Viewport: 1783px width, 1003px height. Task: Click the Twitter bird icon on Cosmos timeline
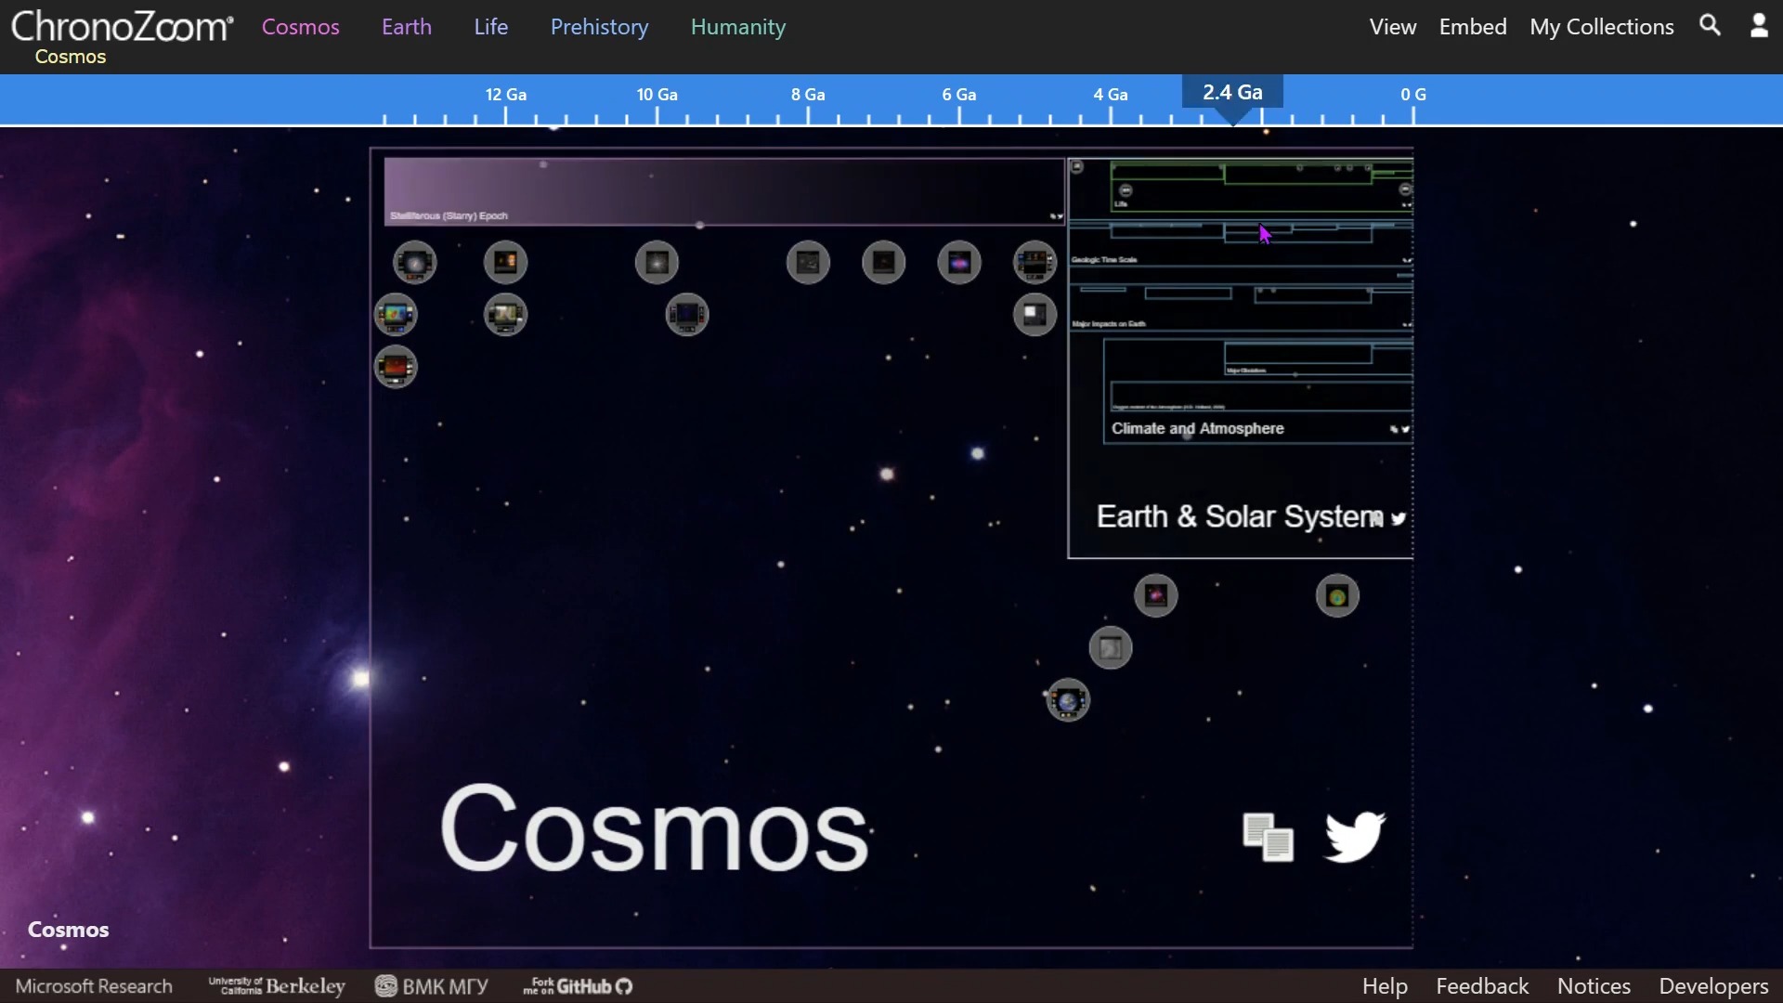pos(1355,837)
